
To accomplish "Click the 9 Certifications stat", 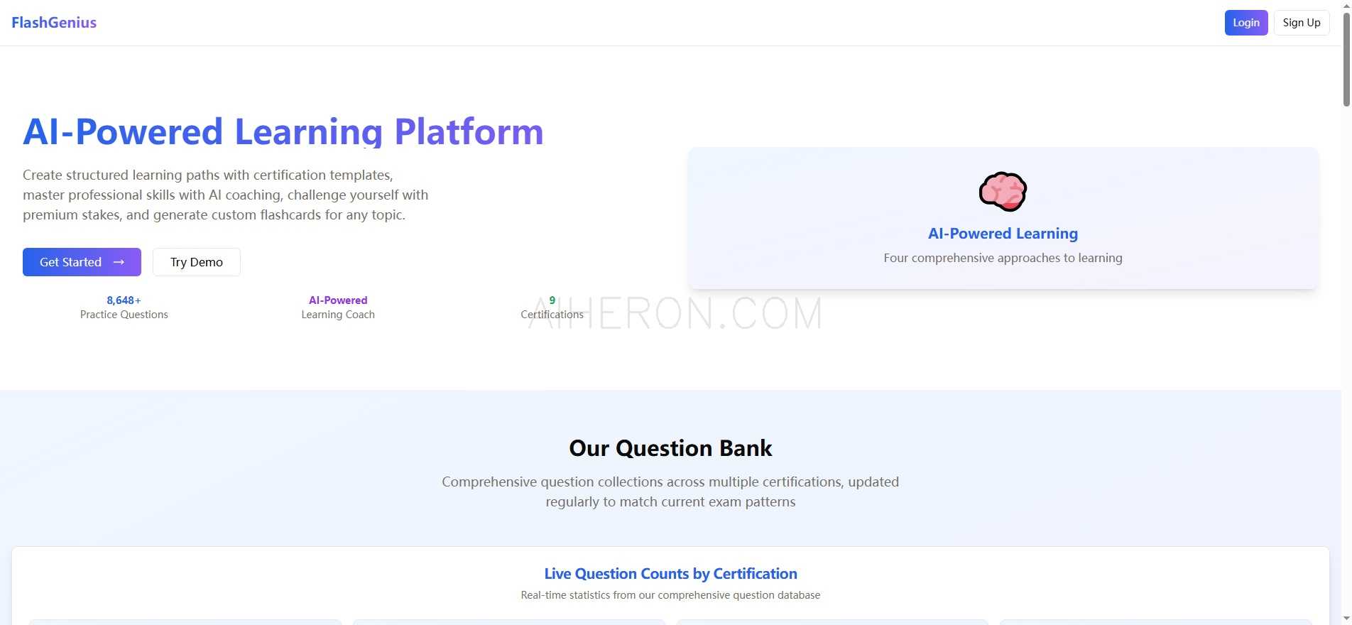I will coord(552,308).
